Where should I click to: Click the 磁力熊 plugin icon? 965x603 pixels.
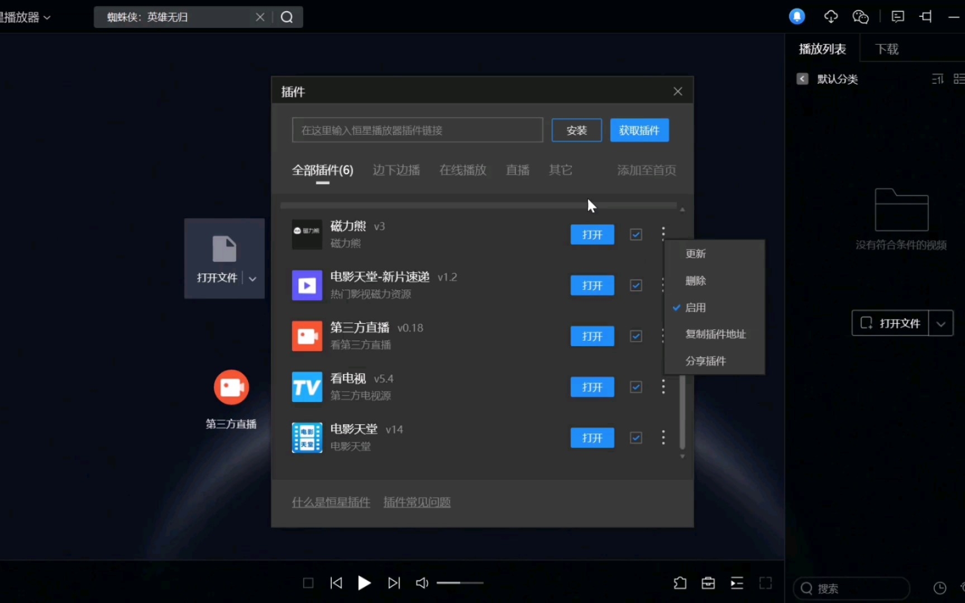[x=307, y=234]
